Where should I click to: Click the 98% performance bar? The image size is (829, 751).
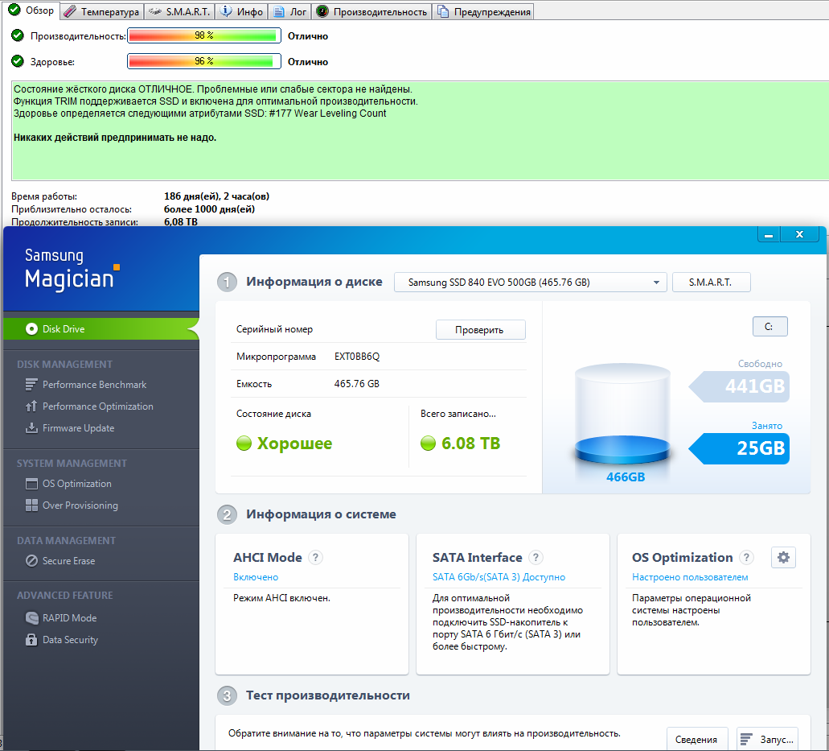pyautogui.click(x=204, y=35)
